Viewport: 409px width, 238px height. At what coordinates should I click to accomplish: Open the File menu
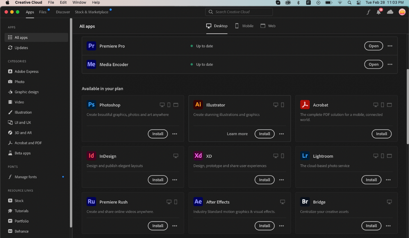click(51, 2)
